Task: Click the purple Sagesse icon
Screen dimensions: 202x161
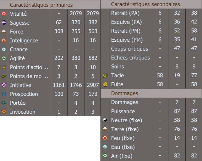Action: tap(4, 22)
